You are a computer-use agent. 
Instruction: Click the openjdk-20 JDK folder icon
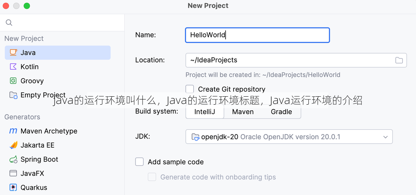pos(195,137)
